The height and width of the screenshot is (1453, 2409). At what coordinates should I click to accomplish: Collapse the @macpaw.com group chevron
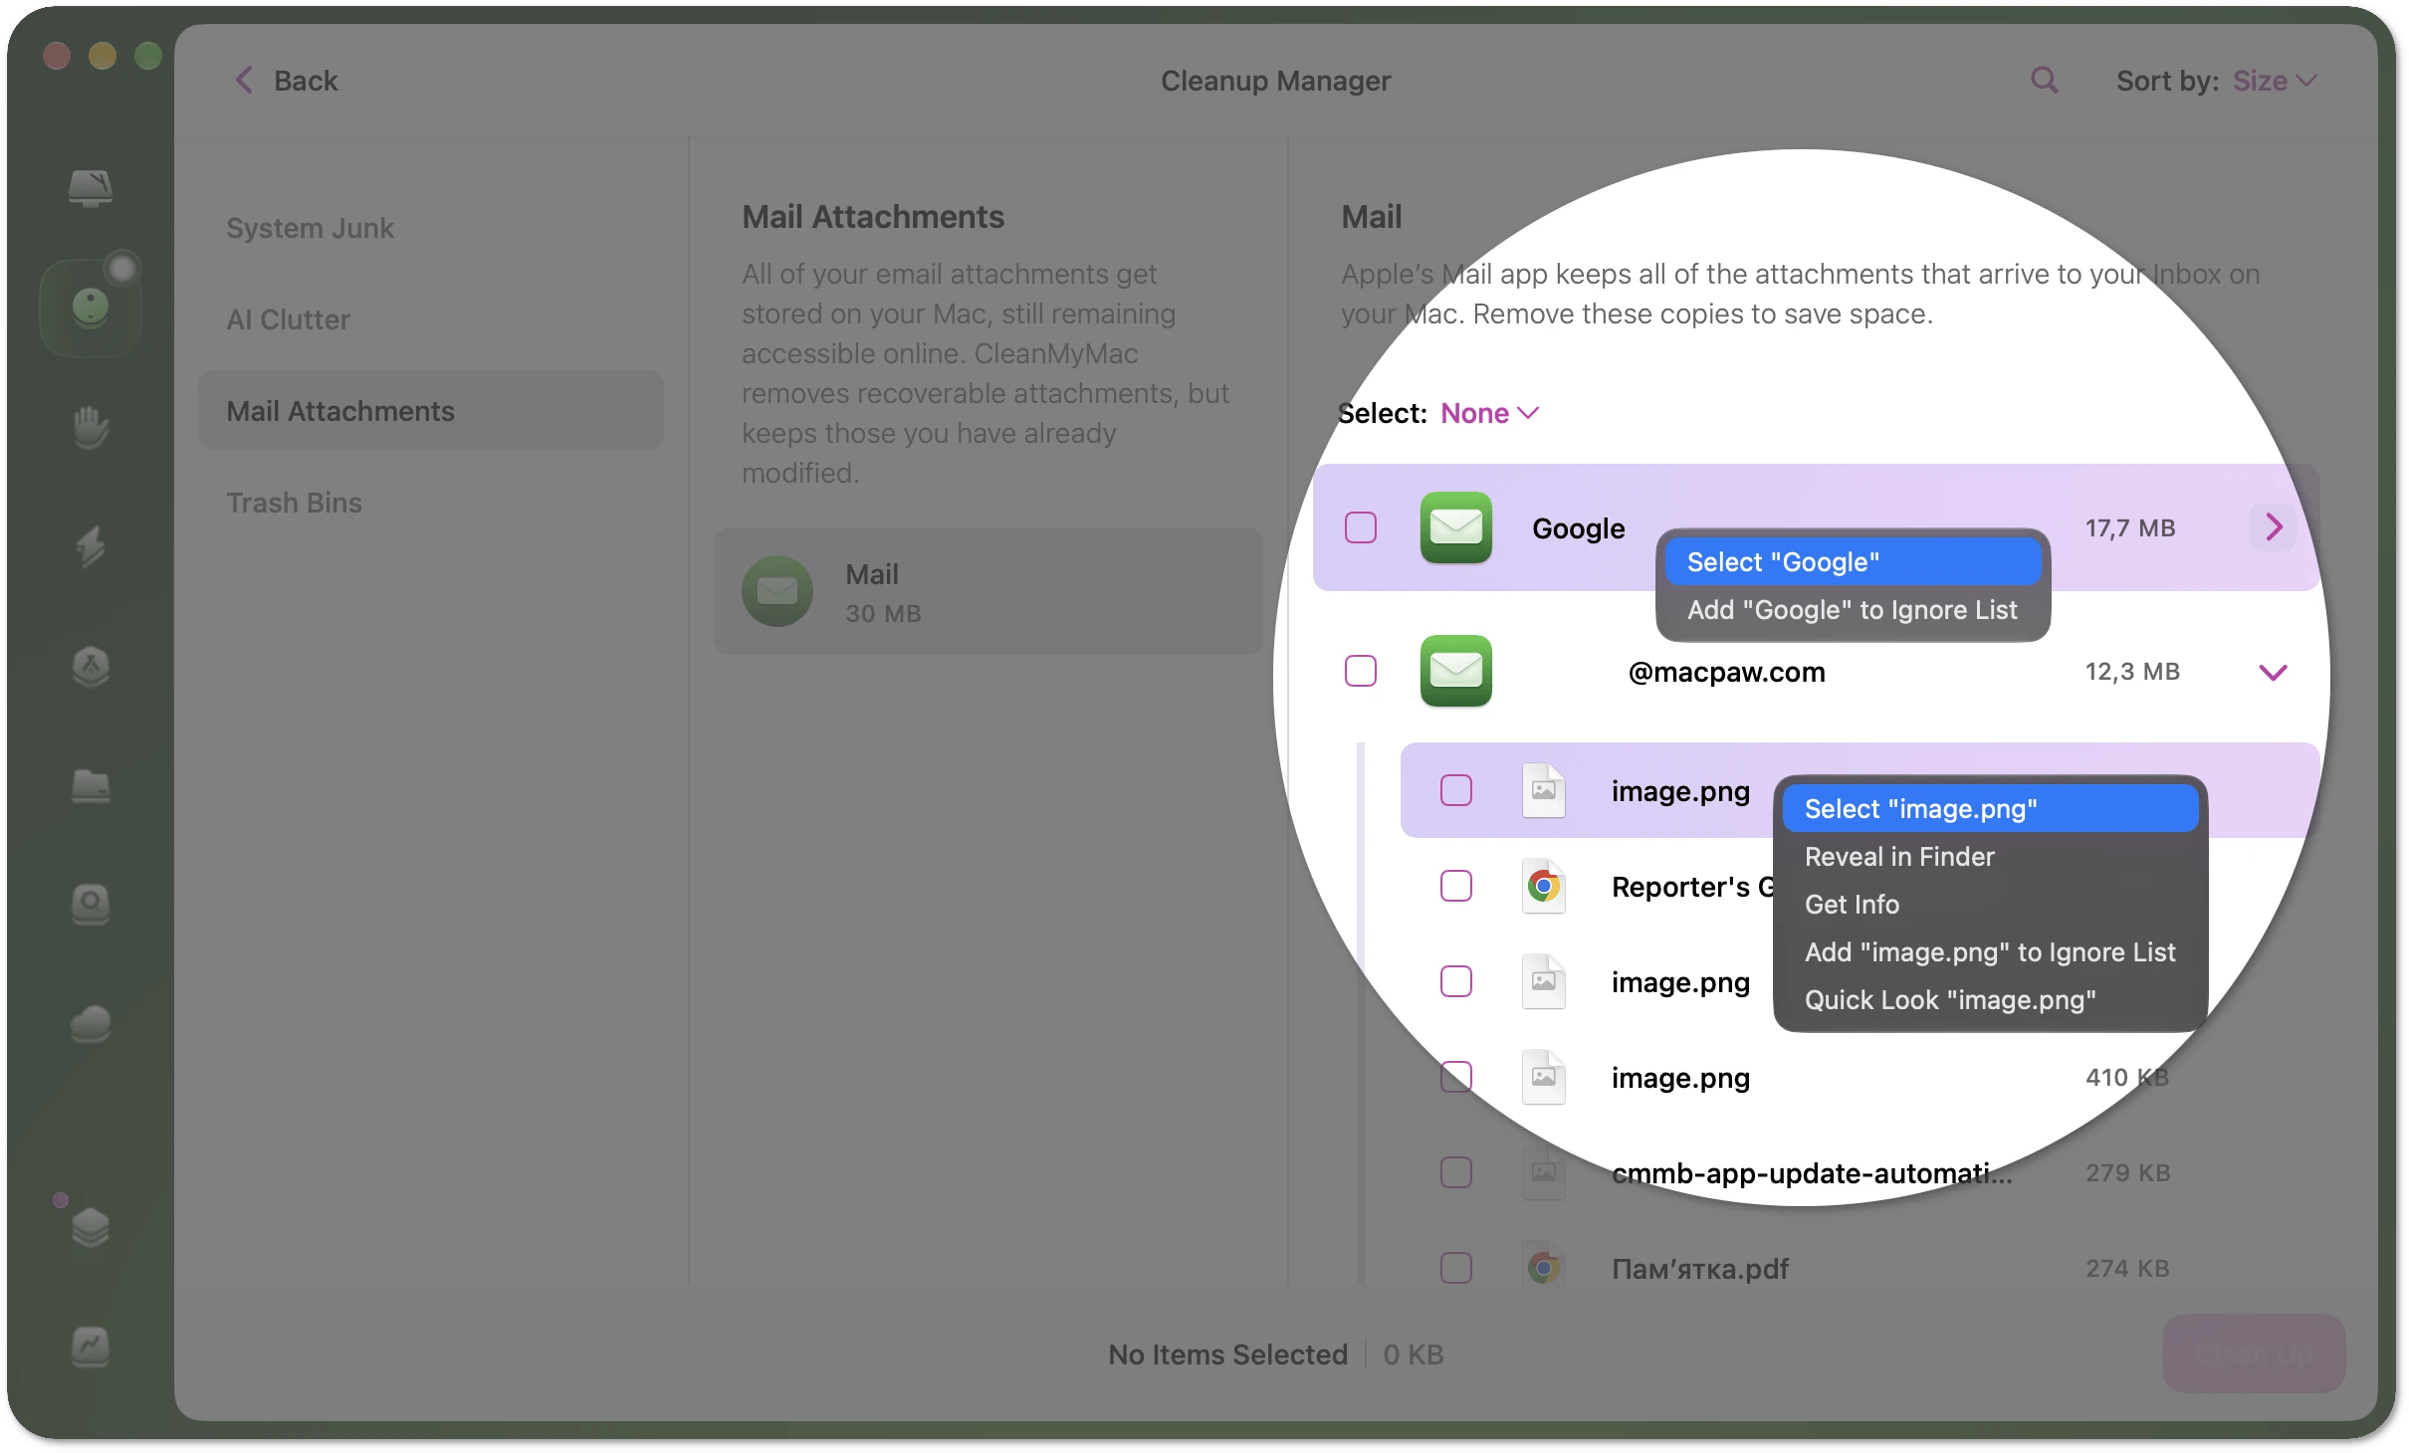coord(2273,672)
